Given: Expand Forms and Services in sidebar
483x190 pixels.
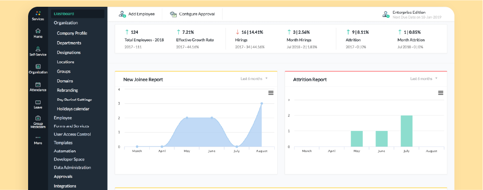Looking at the screenshot, I should (x=72, y=126).
